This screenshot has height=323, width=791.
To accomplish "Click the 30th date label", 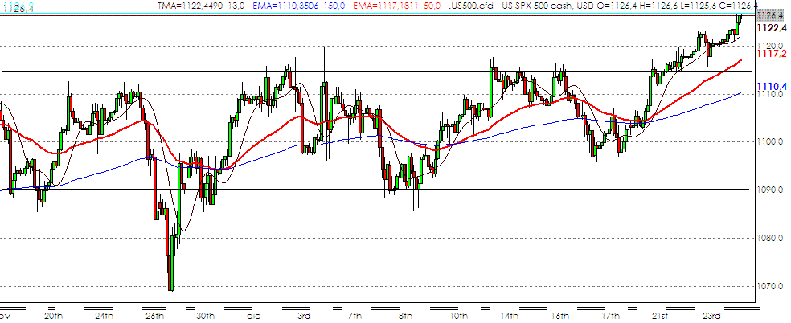I will (205, 317).
